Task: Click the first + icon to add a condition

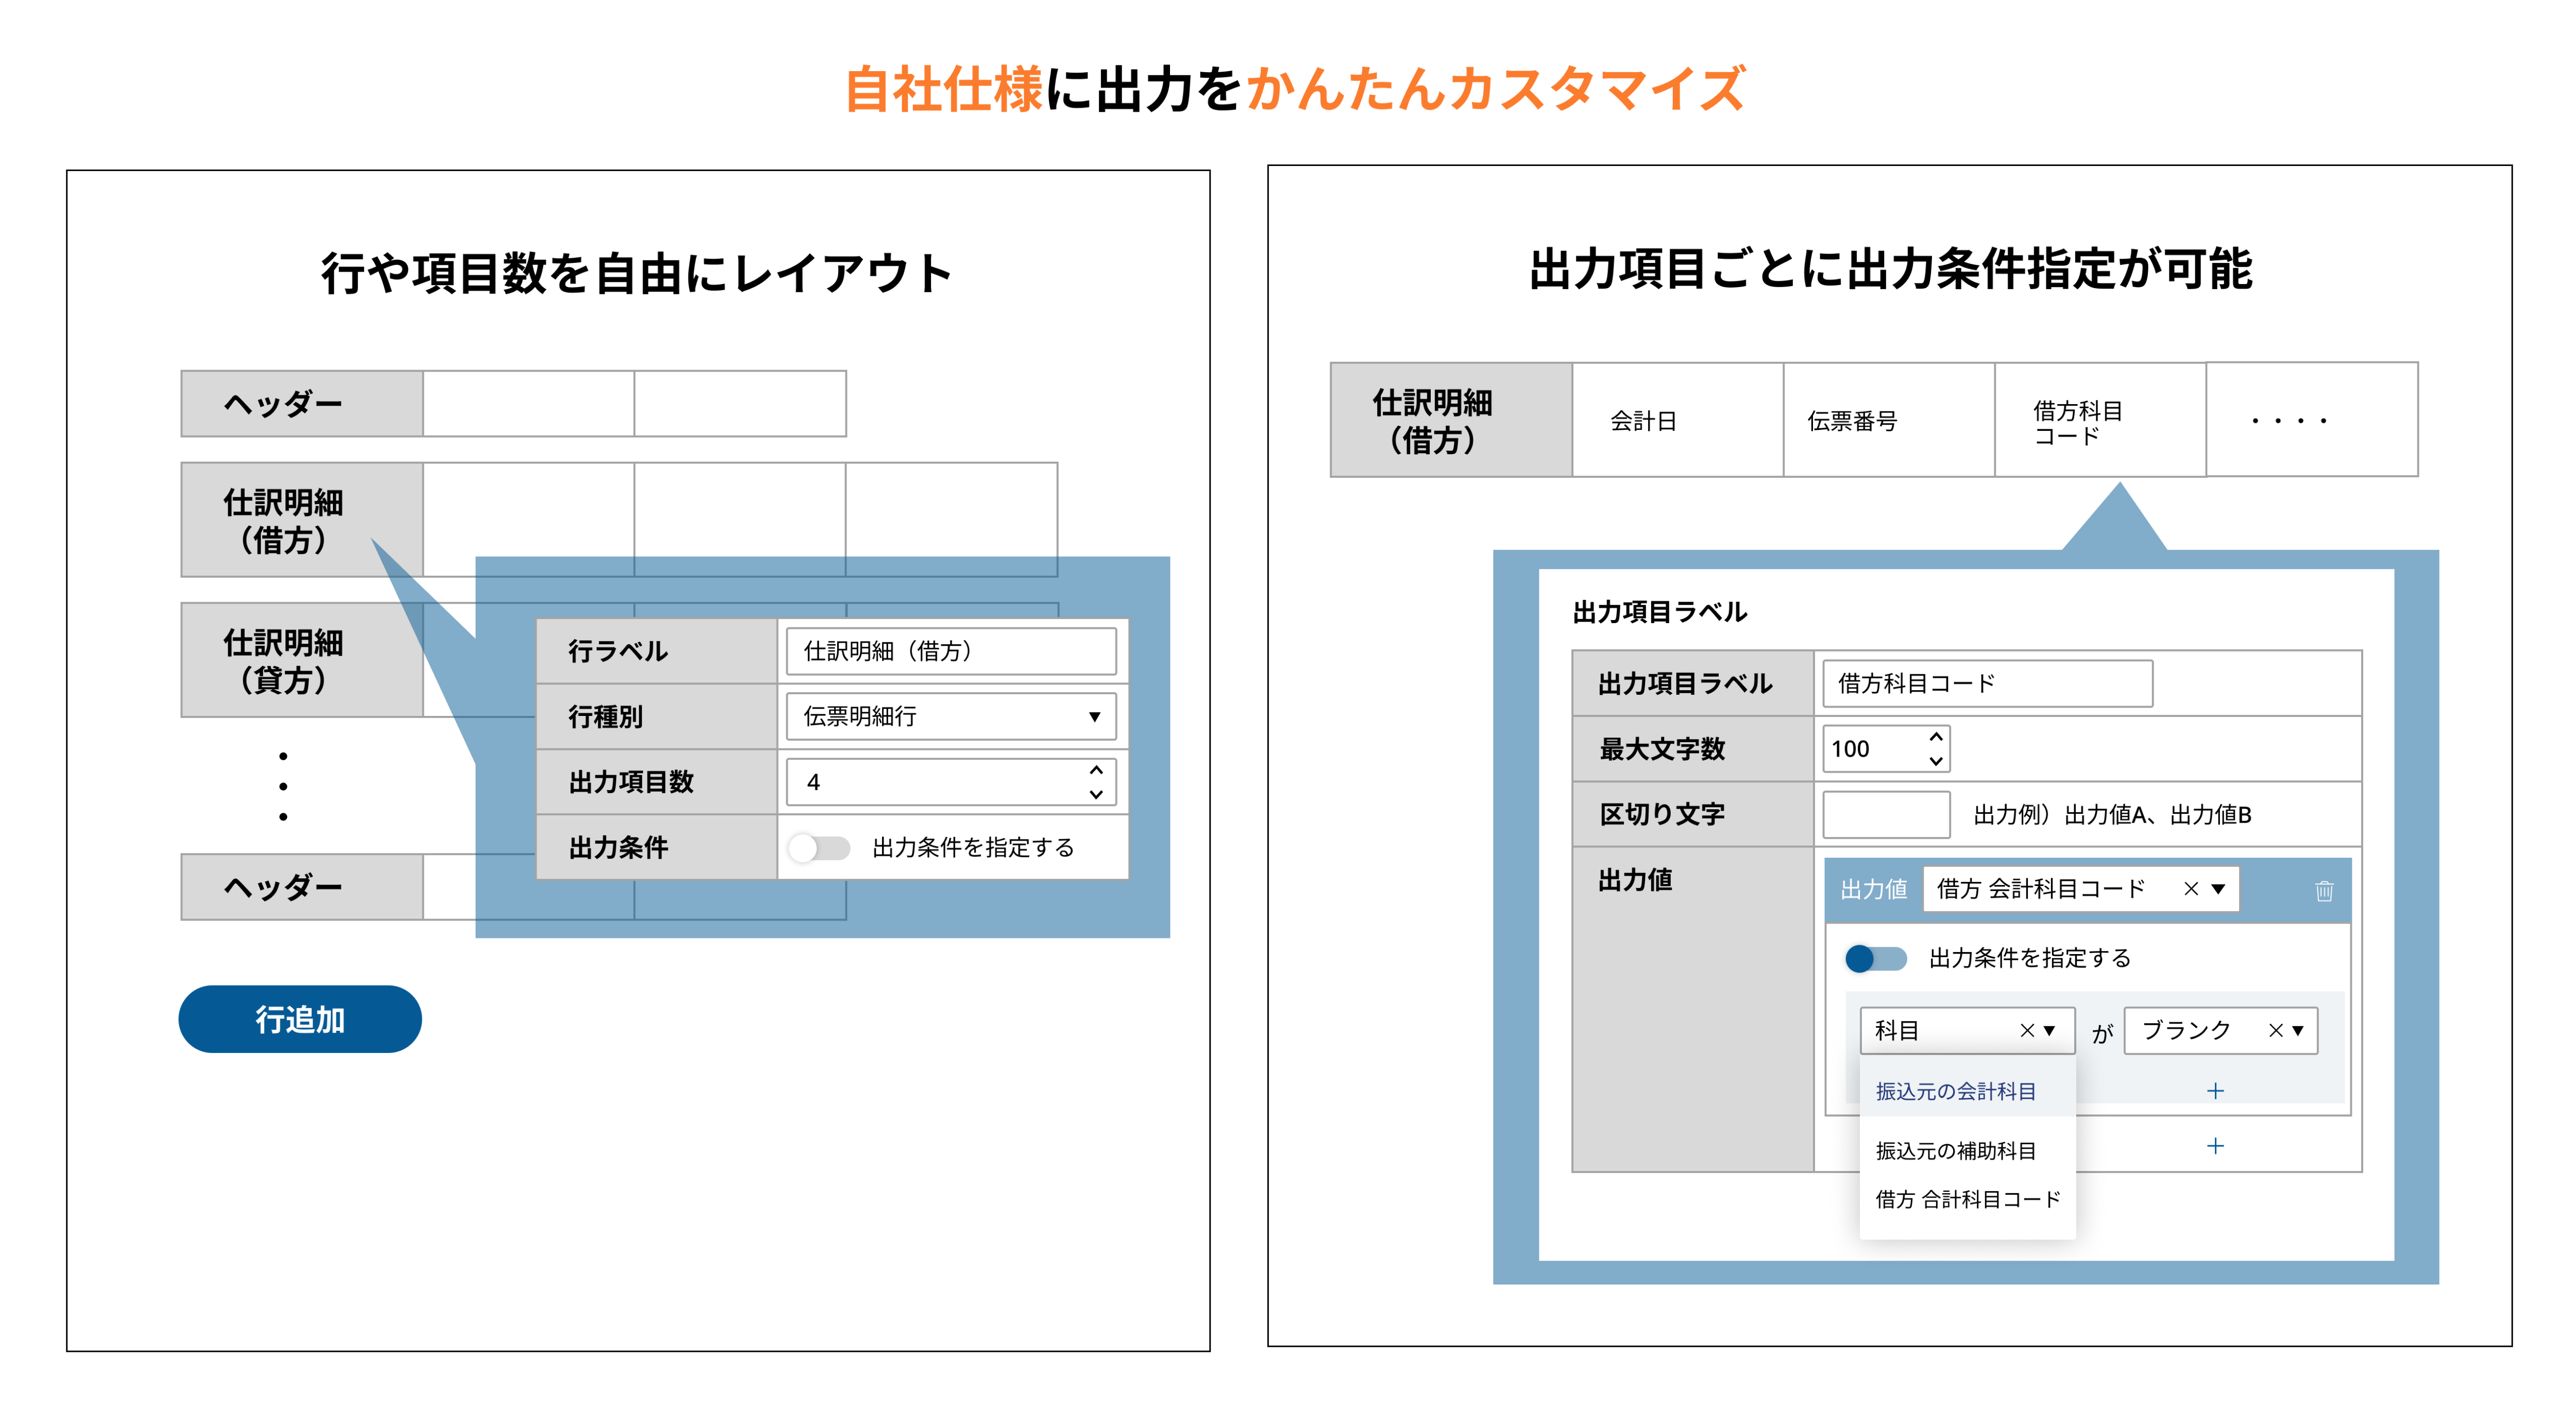Action: pyautogui.click(x=2216, y=1091)
